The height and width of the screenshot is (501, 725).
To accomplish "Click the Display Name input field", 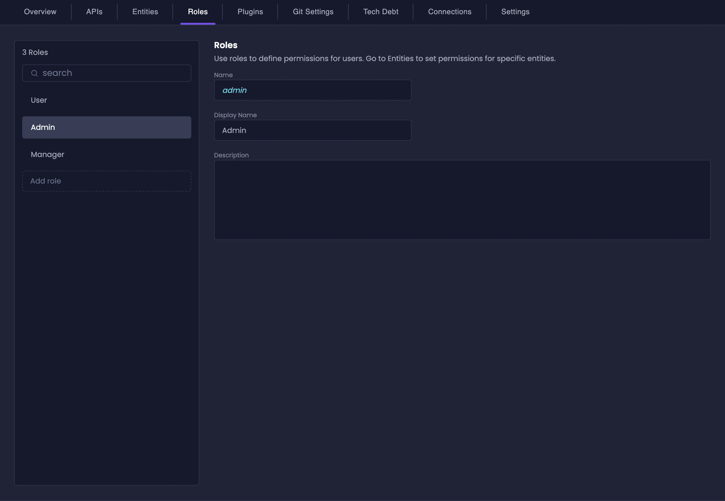I will point(312,130).
